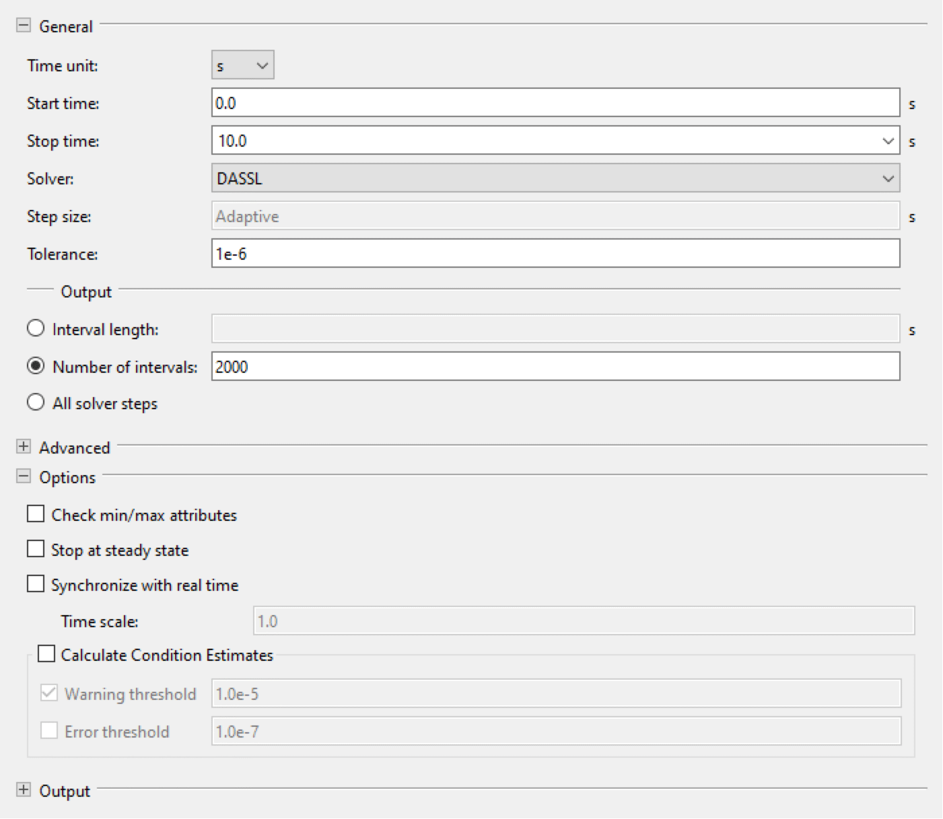943x819 pixels.
Task: Click the Number of intervals field 2000
Action: pyautogui.click(x=556, y=367)
